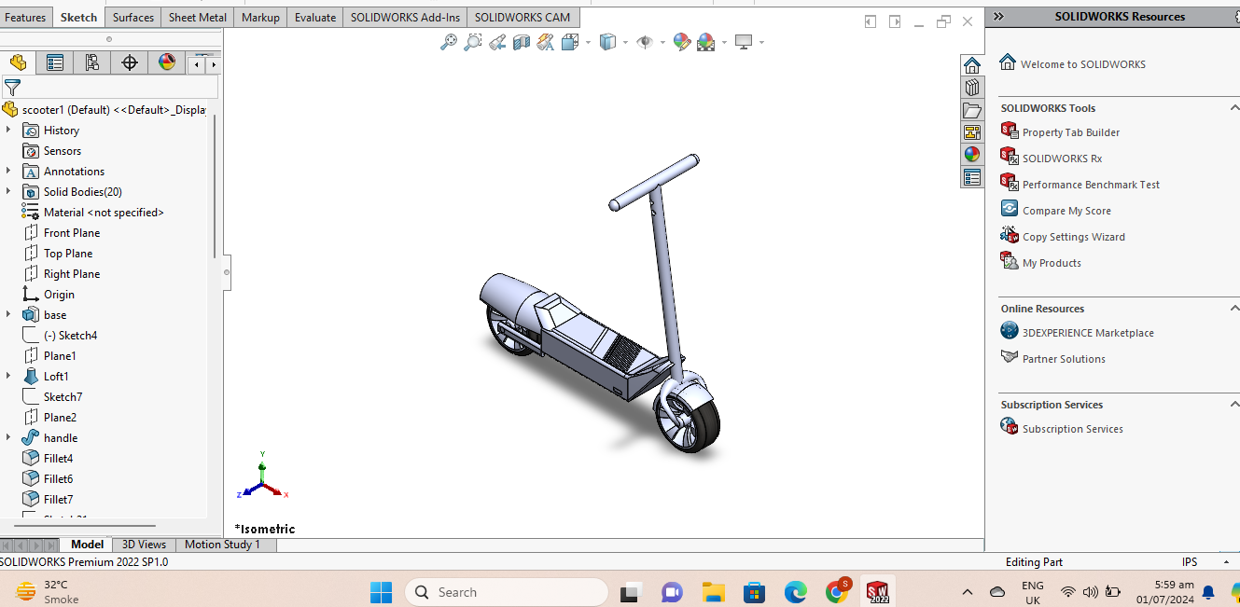1240x607 pixels.
Task: Select the DimXpertManager crosshair tab
Action: pyautogui.click(x=130, y=62)
